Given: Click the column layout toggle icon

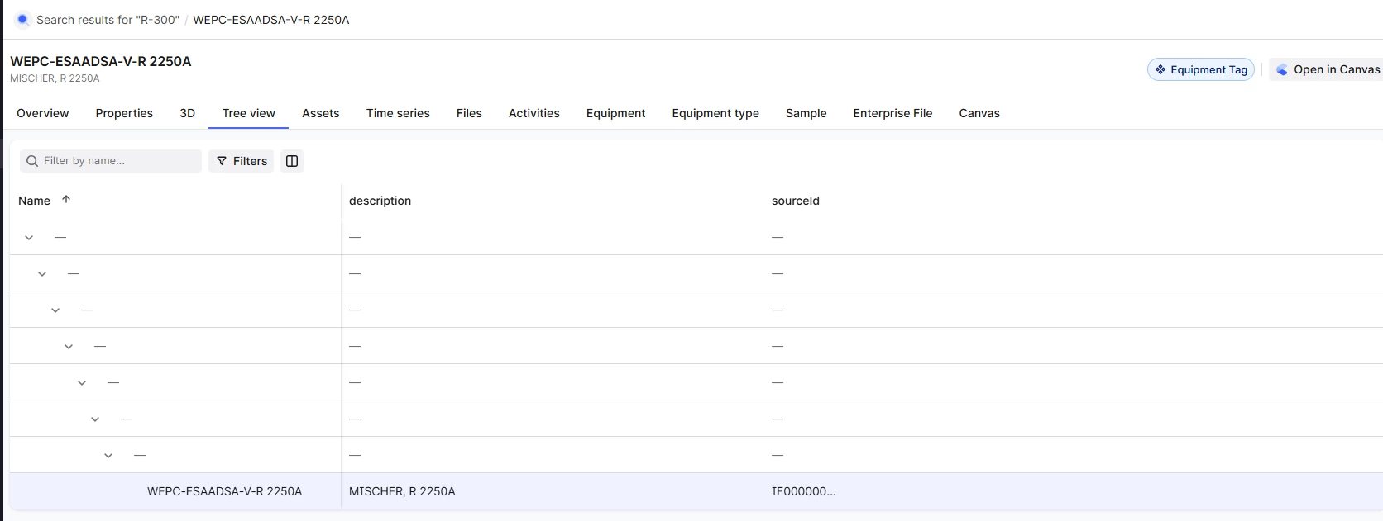Looking at the screenshot, I should coord(292,161).
